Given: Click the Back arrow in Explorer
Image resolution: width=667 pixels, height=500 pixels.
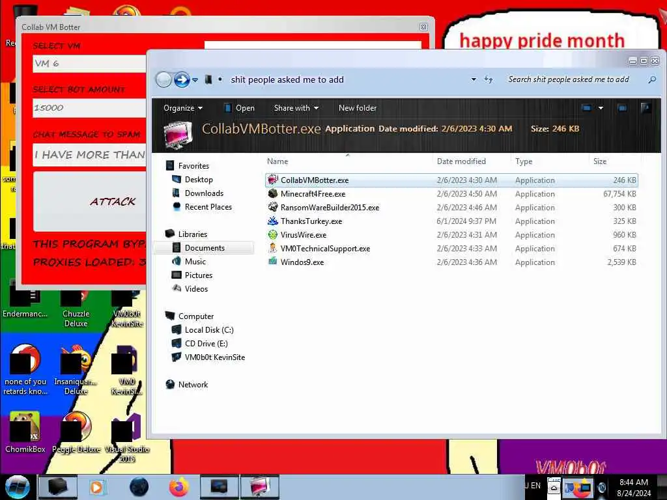Looking at the screenshot, I should click(163, 79).
